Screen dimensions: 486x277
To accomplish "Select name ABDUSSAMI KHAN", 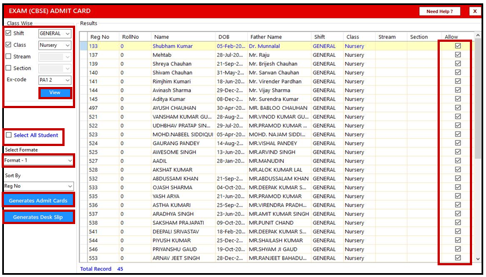I will [x=175, y=179].
